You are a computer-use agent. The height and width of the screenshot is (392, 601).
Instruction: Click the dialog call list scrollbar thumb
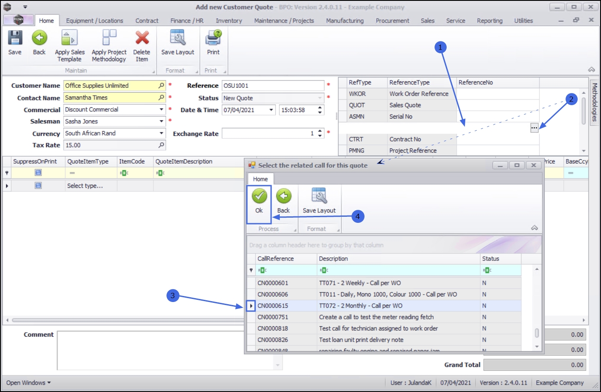(537, 333)
